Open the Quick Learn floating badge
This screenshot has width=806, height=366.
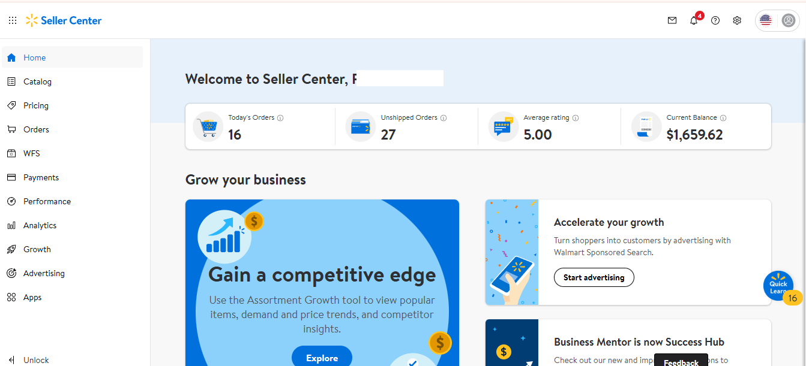point(778,286)
